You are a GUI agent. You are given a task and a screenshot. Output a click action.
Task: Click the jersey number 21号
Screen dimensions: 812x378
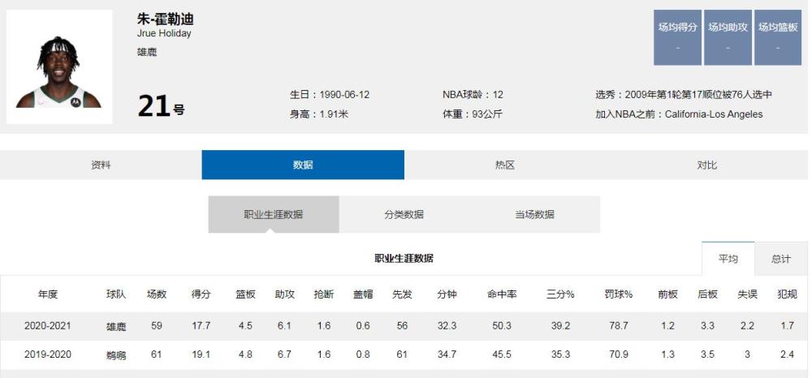[161, 106]
